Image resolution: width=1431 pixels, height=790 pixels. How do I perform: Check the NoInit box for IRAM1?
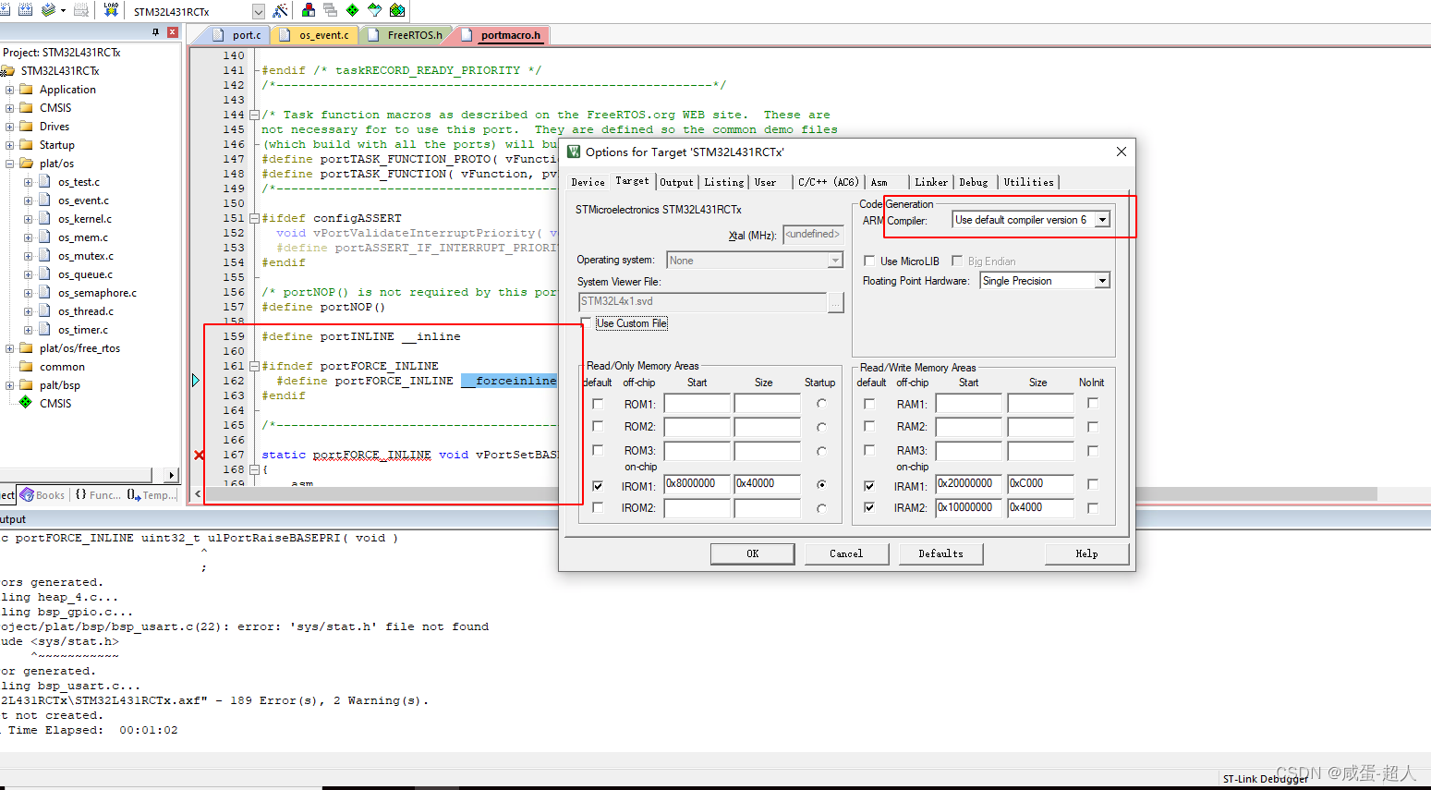[1093, 484]
